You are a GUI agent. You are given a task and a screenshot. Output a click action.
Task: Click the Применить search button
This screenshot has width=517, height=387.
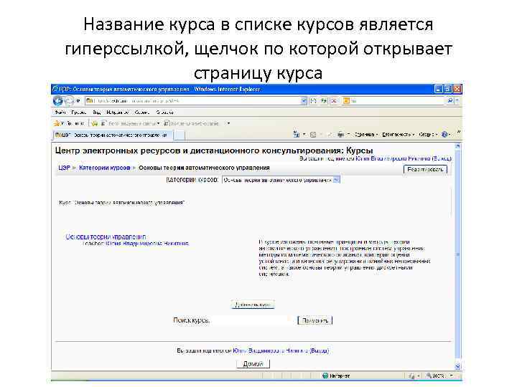coord(315,320)
